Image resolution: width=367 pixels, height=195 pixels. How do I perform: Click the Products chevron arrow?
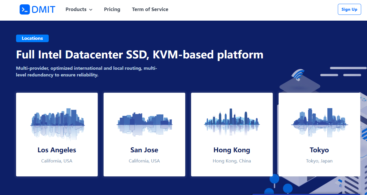click(x=91, y=10)
